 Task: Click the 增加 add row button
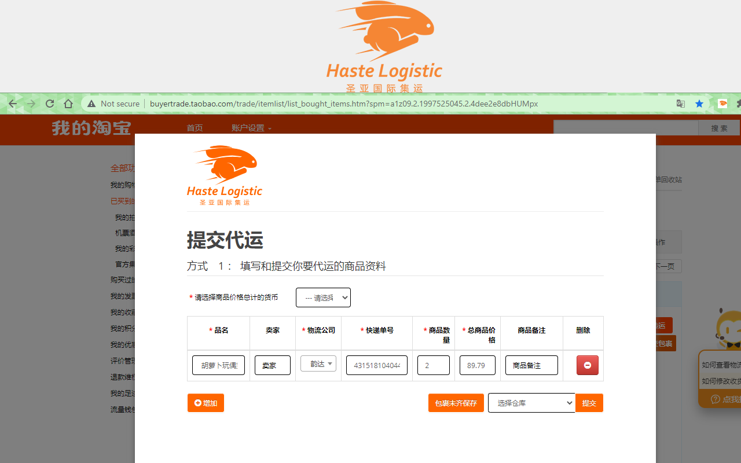point(206,403)
